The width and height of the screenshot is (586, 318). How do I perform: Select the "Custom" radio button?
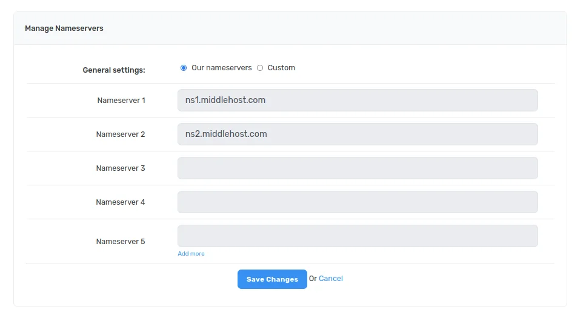point(260,68)
